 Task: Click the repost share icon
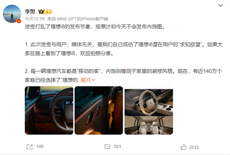coord(29,147)
